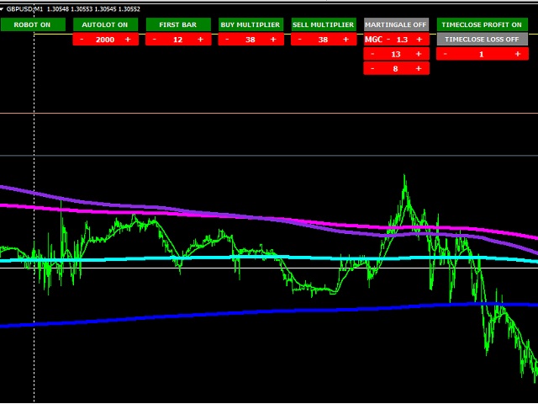Image resolution: width=538 pixels, height=404 pixels.
Task: Increase the timeclose value 1
Action: pyautogui.click(x=518, y=54)
